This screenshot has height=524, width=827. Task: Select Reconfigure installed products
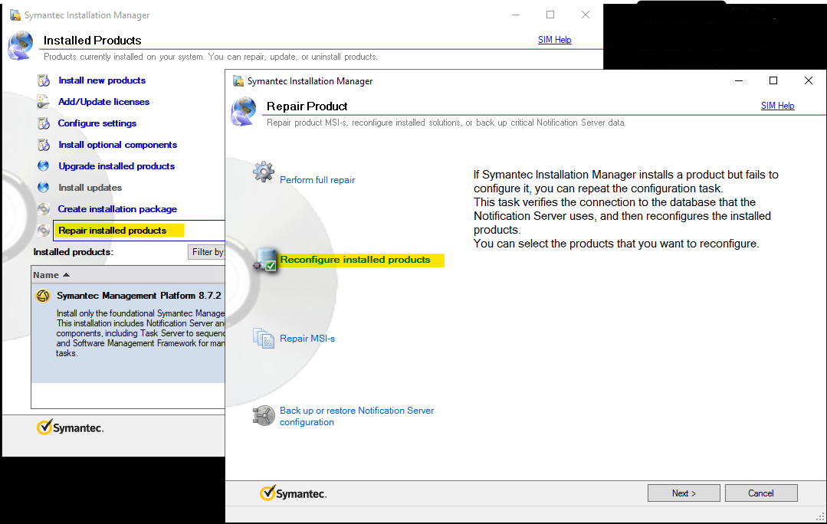(355, 260)
